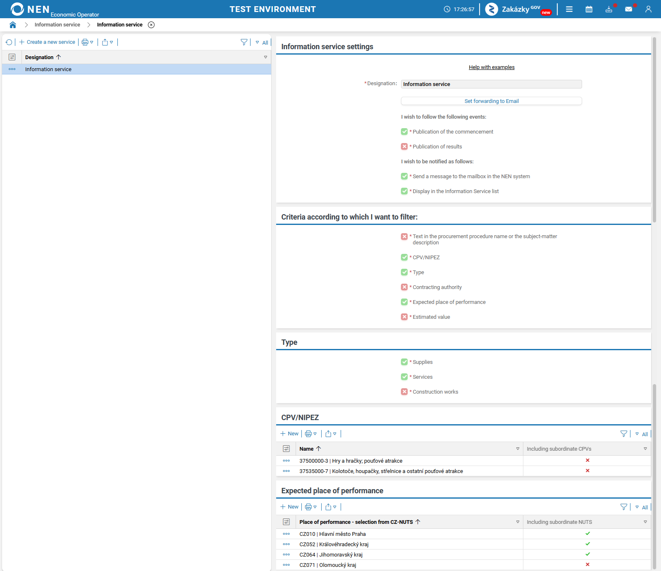
Task: Select CZ071 Olomoucký kraj row
Action: (463, 565)
